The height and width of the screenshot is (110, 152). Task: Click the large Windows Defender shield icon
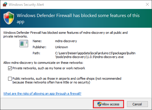click(9, 18)
